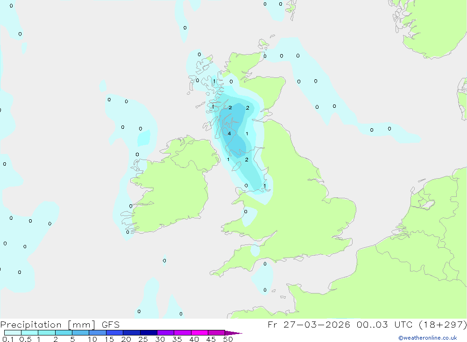Click the '15' legend scale label

tap(109, 339)
